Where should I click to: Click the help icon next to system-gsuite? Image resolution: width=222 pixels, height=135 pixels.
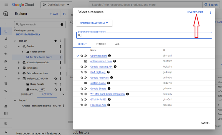coord(109,83)
